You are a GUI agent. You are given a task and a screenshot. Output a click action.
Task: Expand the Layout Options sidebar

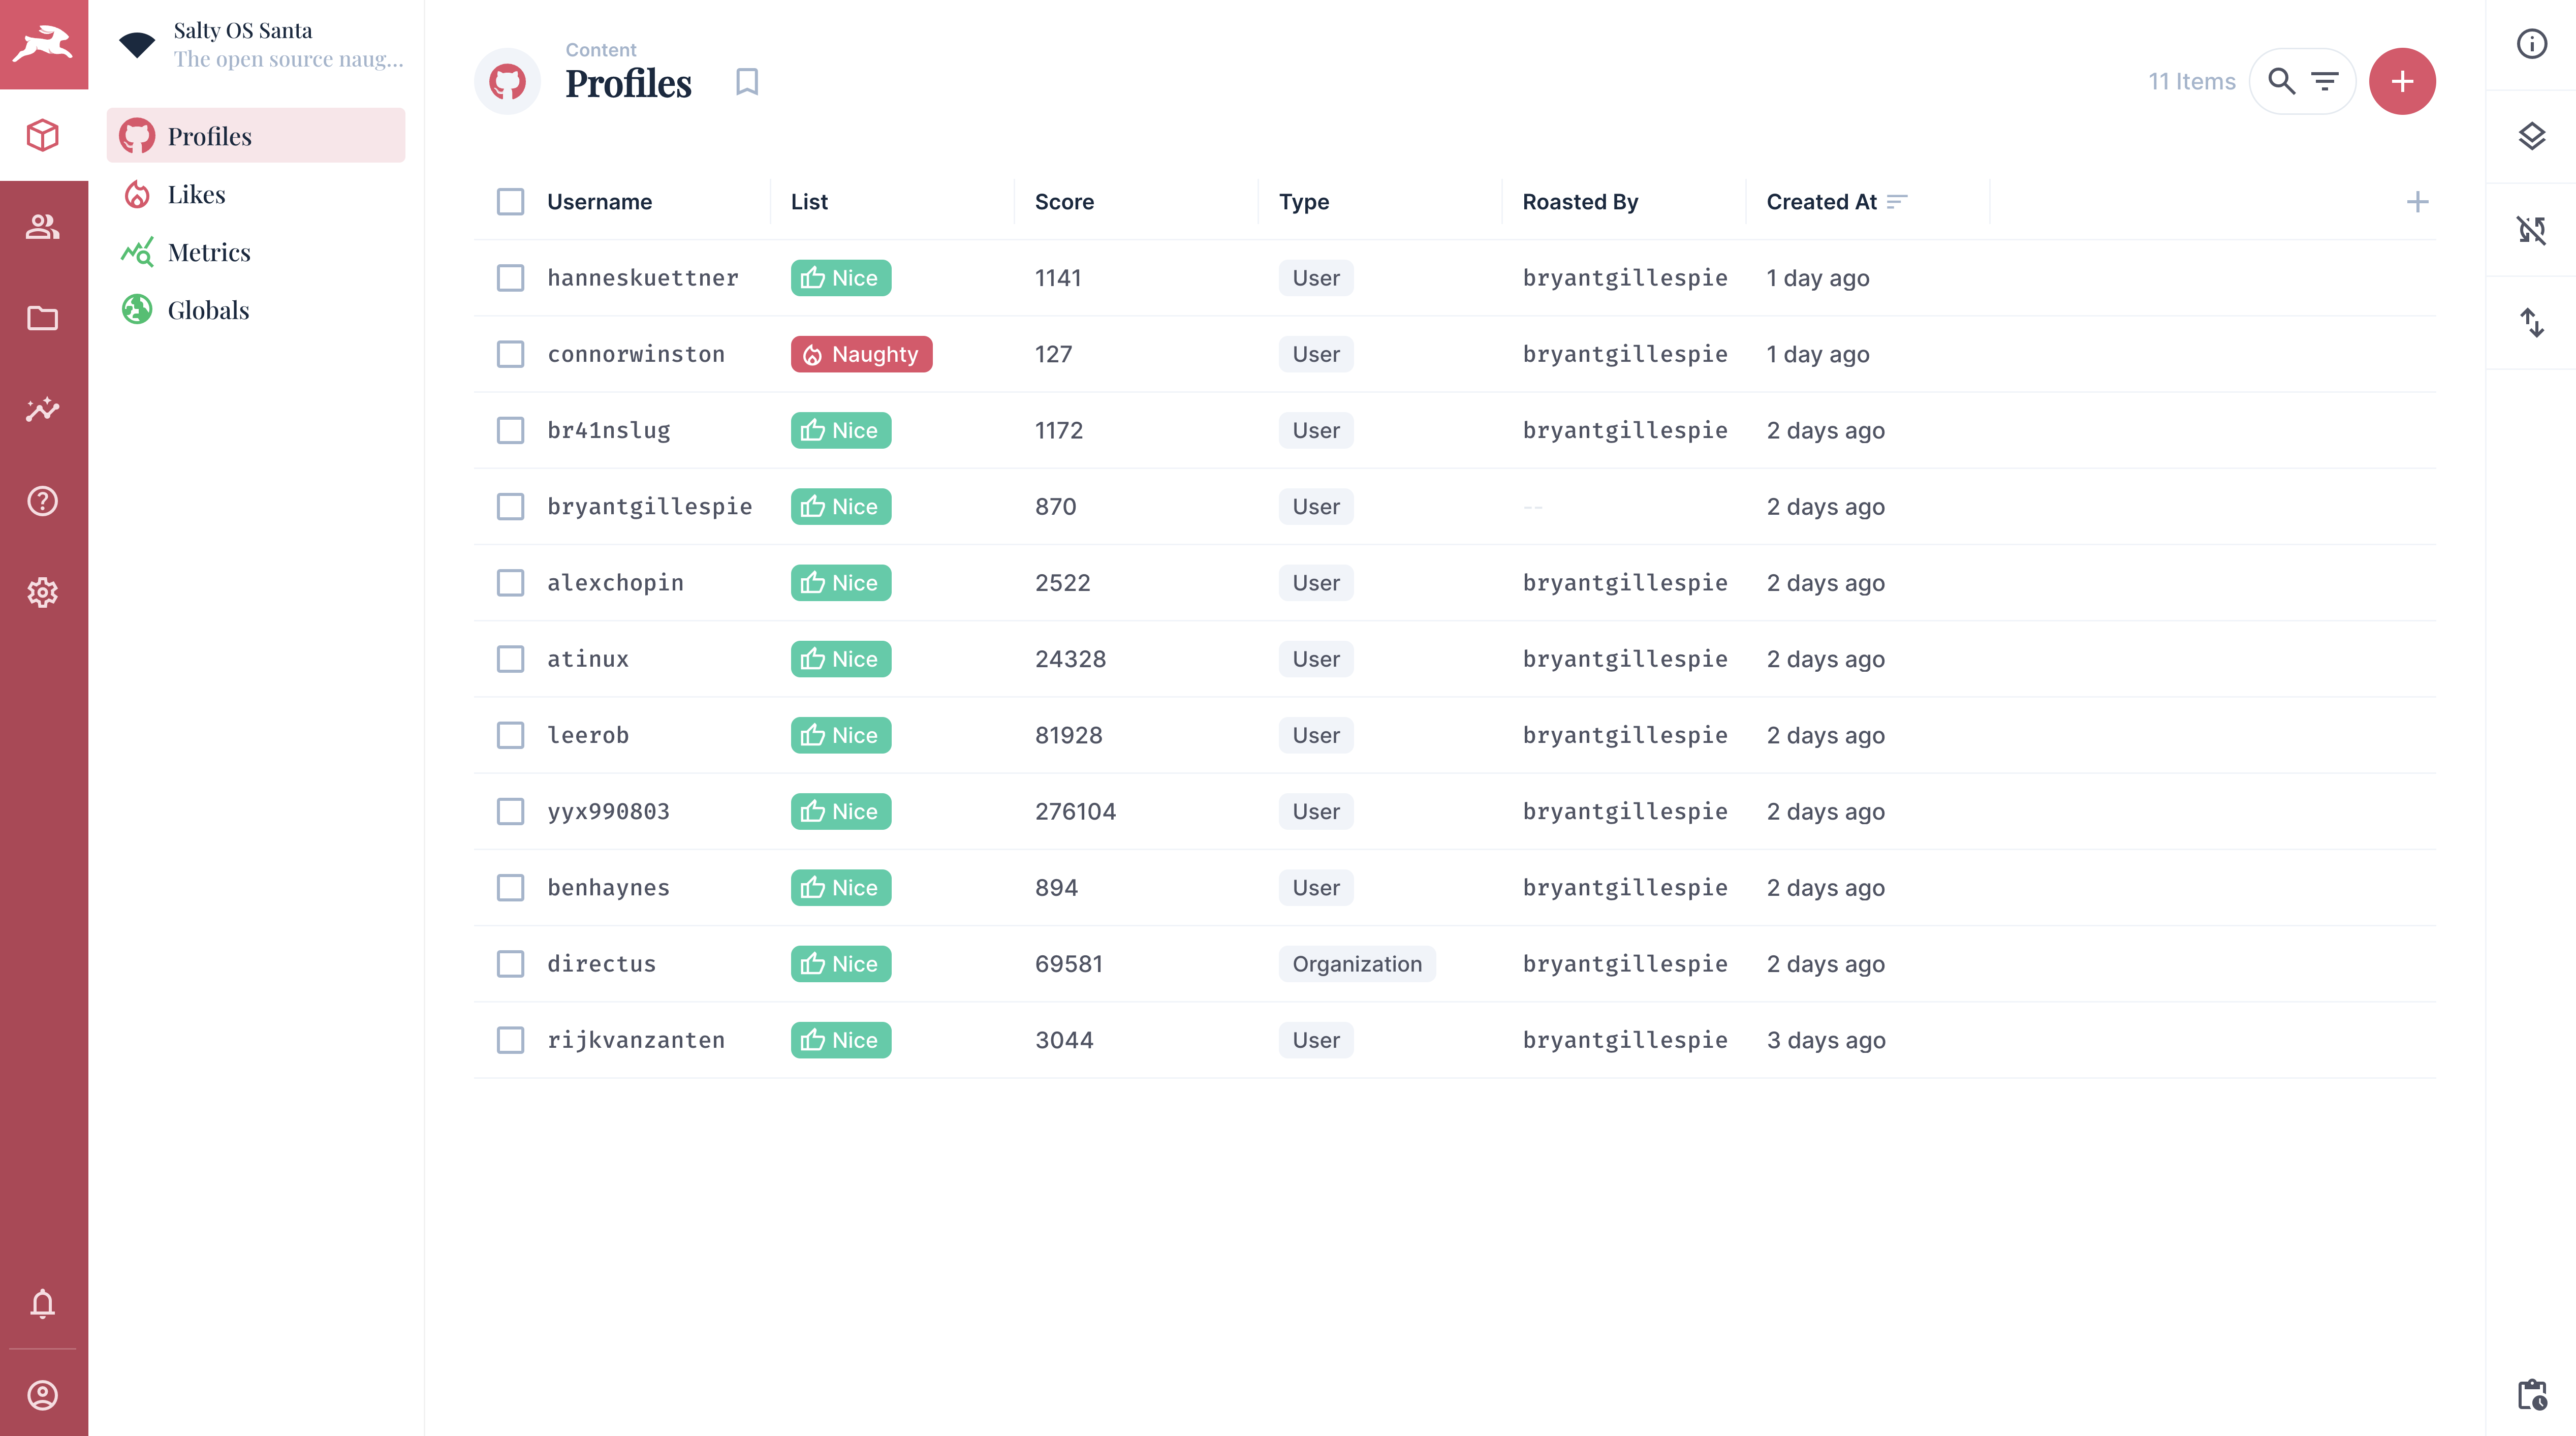coord(2532,135)
